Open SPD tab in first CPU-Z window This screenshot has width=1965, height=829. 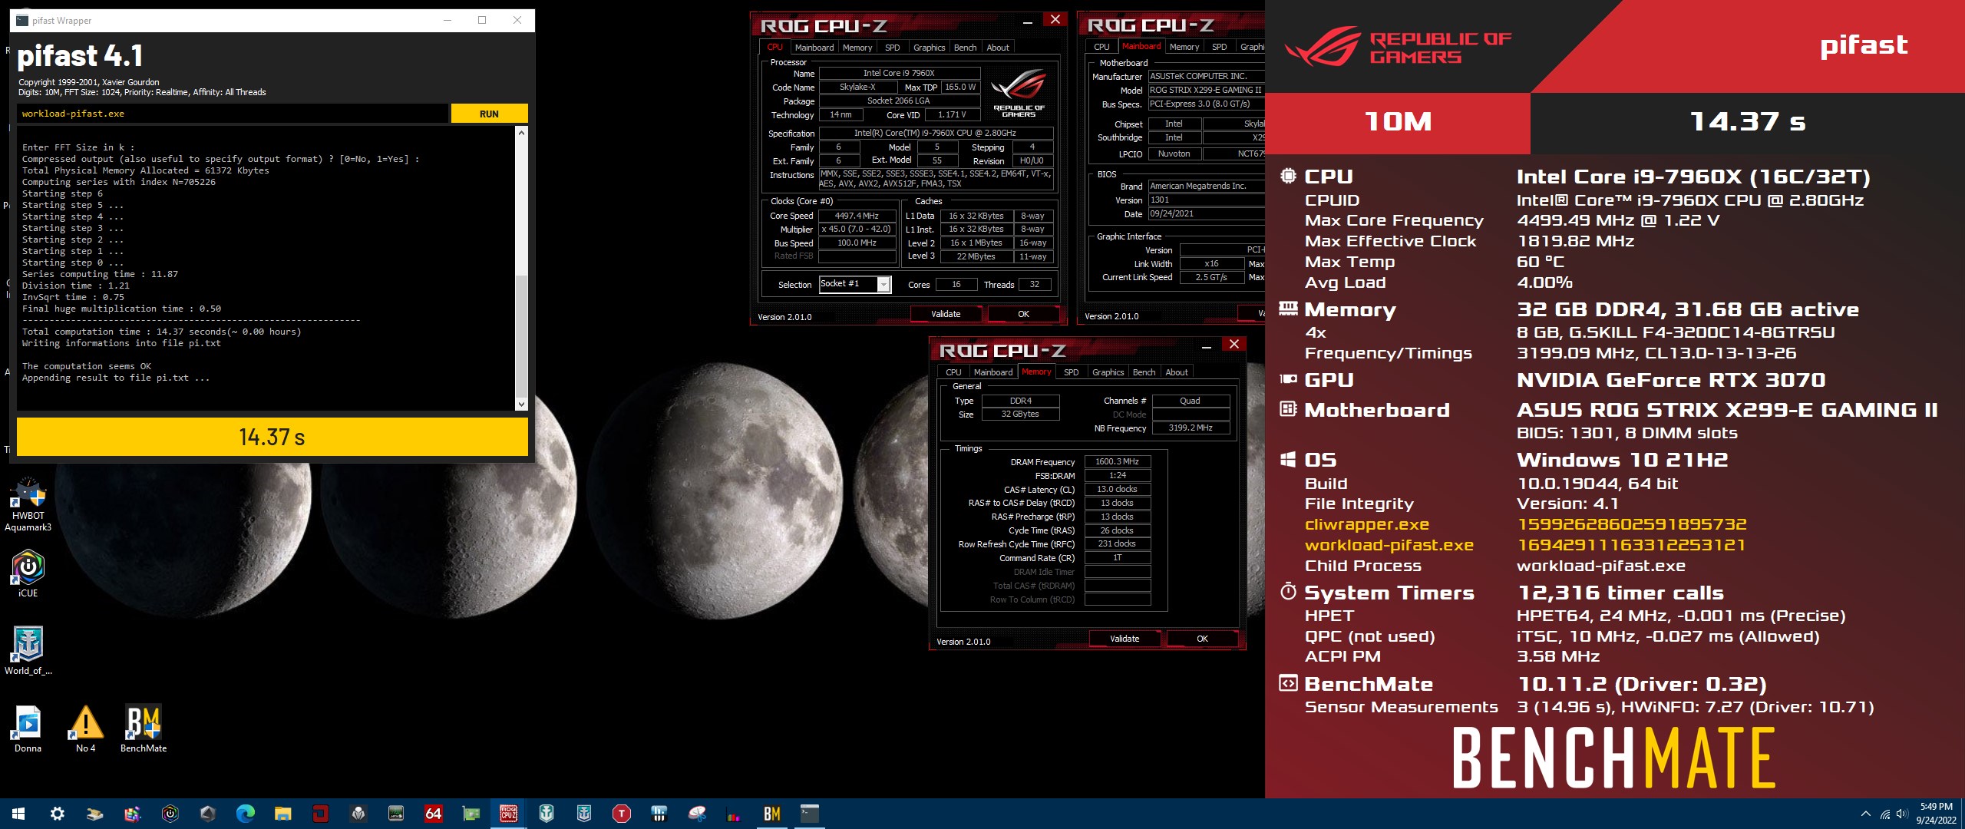click(x=892, y=48)
